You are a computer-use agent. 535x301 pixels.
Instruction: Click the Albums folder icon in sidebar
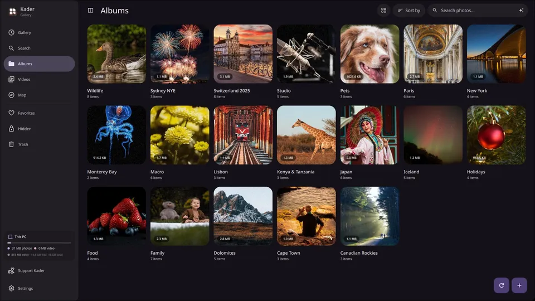11,64
